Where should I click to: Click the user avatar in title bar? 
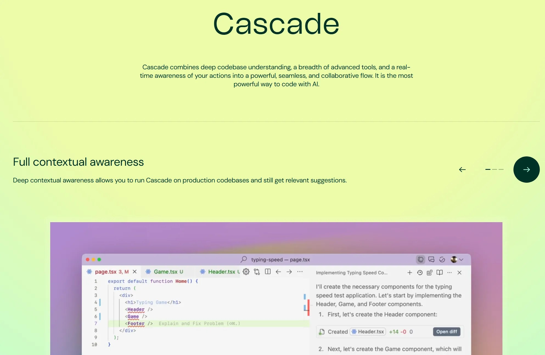pos(454,259)
